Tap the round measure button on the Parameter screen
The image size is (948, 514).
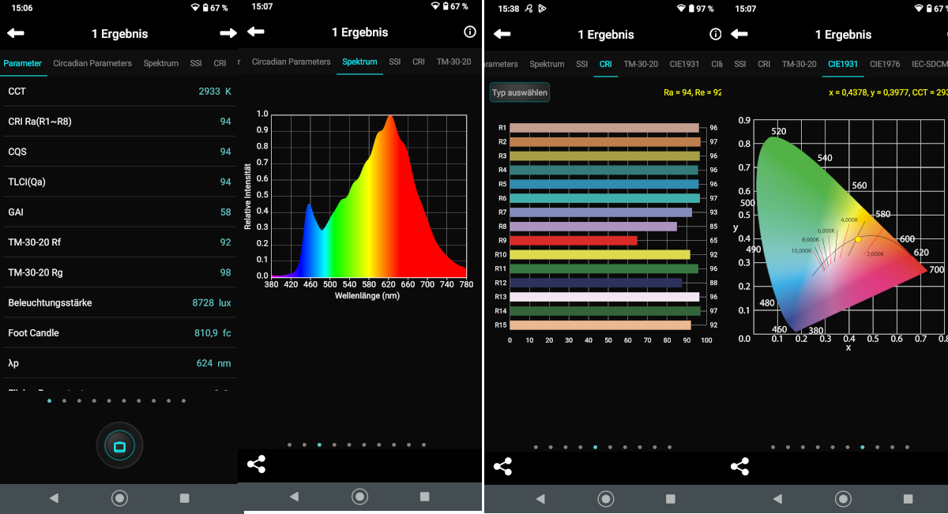[x=119, y=446]
